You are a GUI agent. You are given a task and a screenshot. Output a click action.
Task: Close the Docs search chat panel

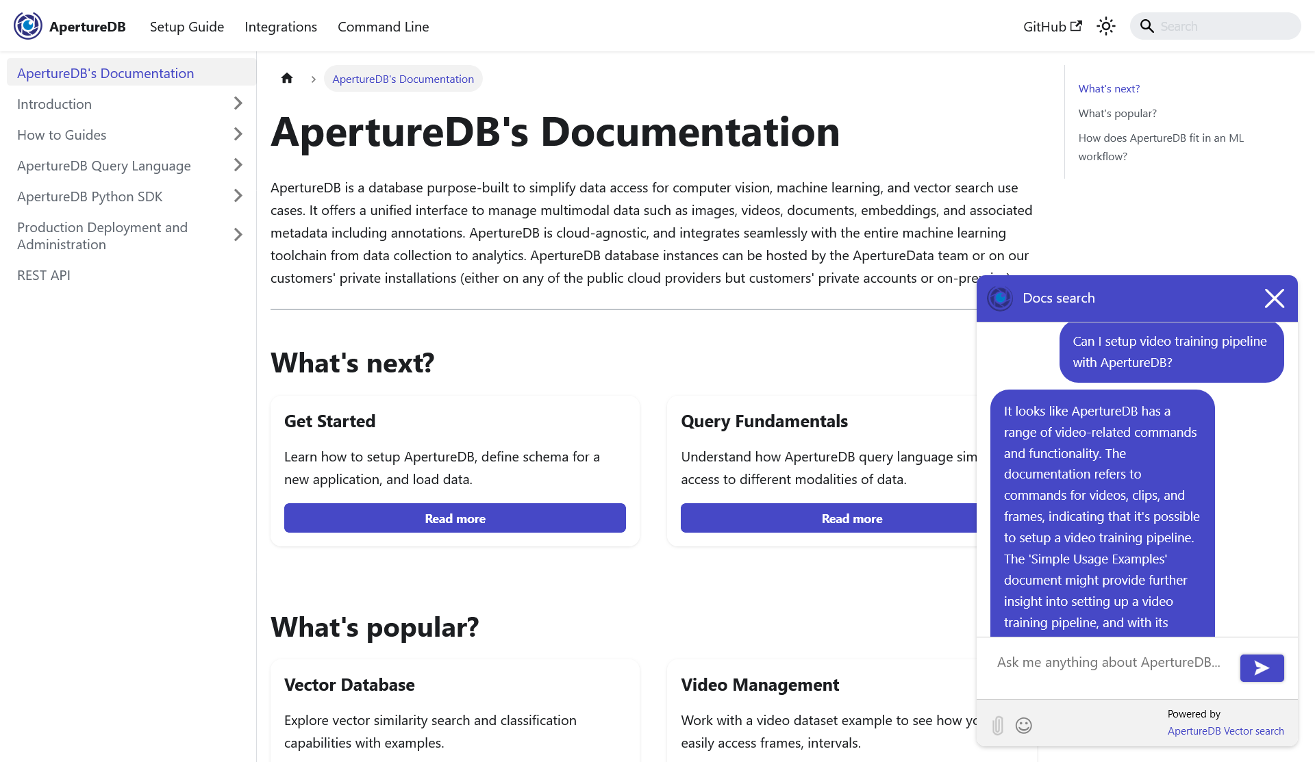[x=1274, y=299]
